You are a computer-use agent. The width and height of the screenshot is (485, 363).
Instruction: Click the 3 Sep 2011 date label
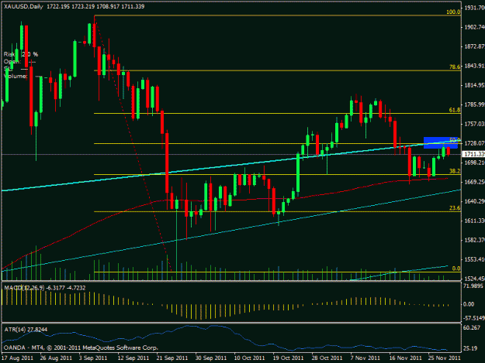click(x=93, y=358)
